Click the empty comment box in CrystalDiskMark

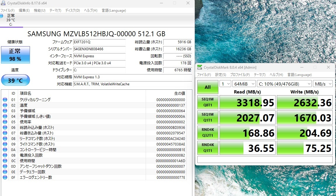click(x=265, y=159)
